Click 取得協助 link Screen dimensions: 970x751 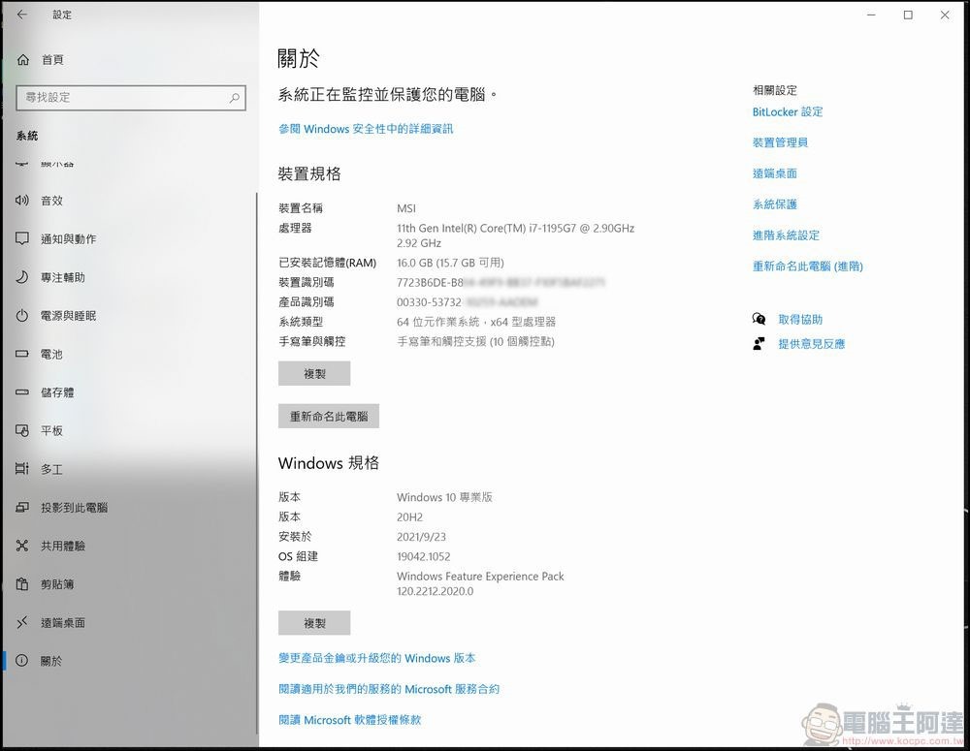[x=800, y=320]
